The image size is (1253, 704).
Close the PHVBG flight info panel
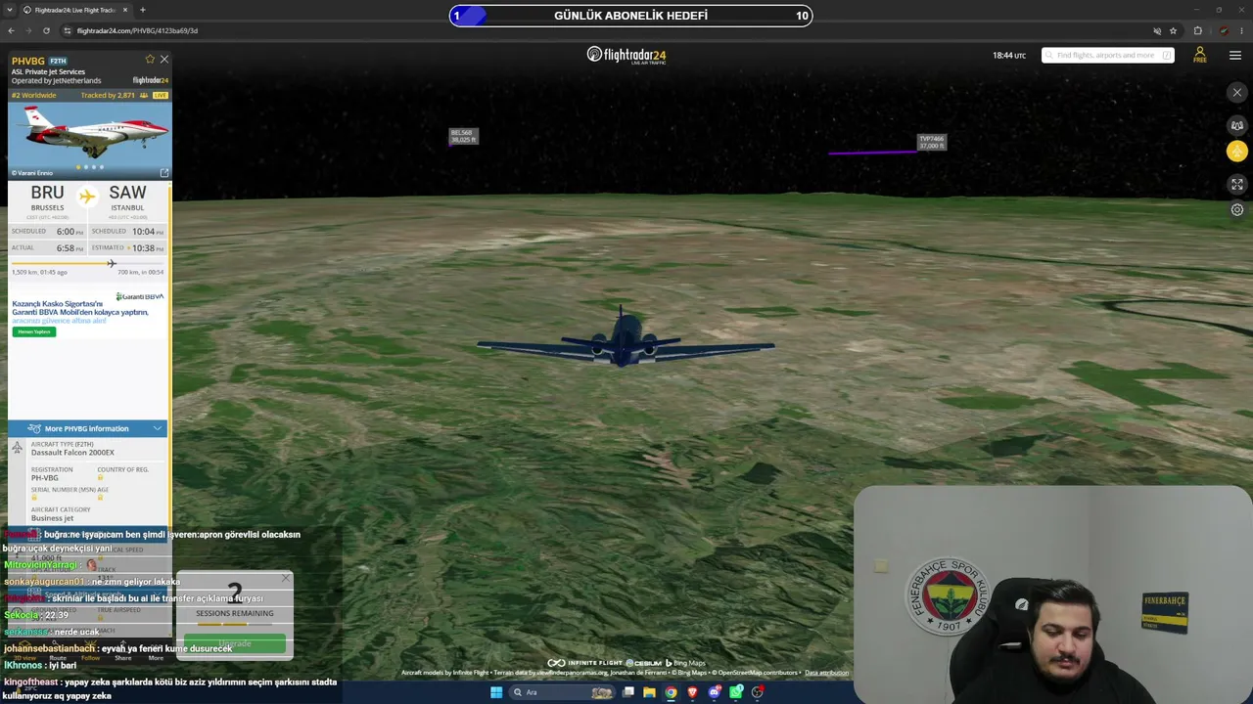[164, 60]
